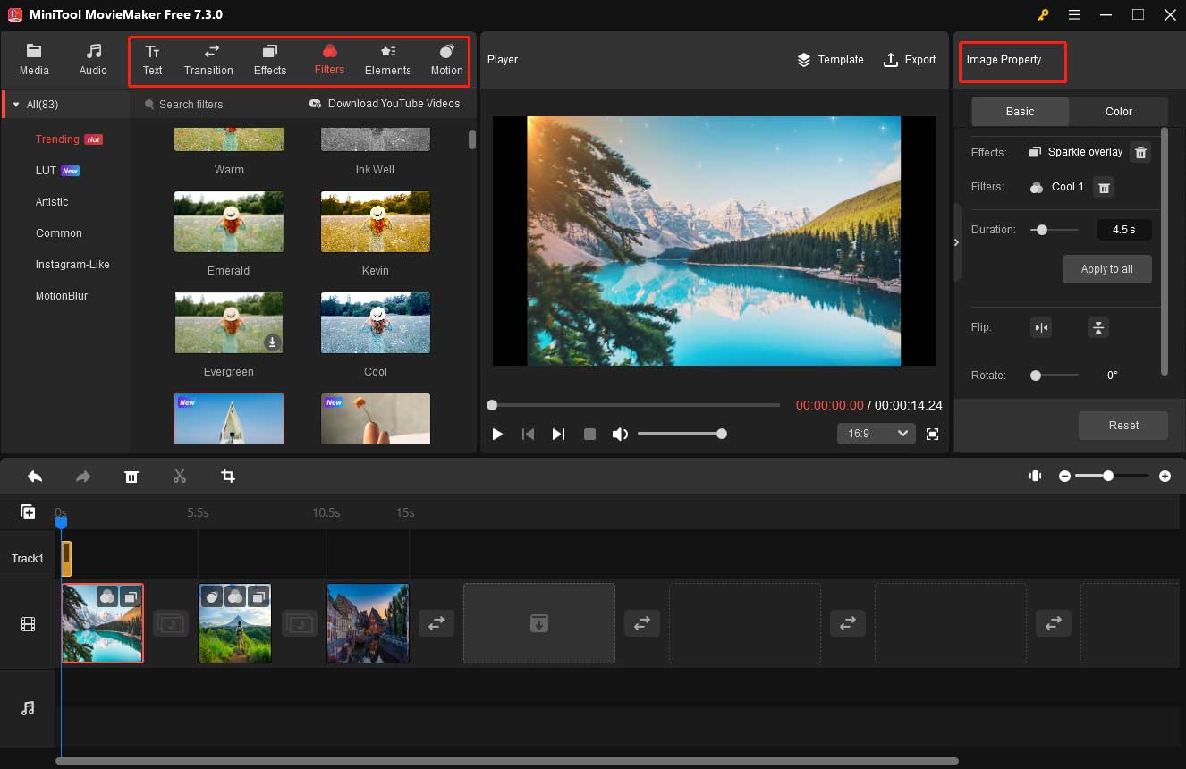Select the Instagram-Like category
Image resolution: width=1186 pixels, height=769 pixels.
(72, 265)
